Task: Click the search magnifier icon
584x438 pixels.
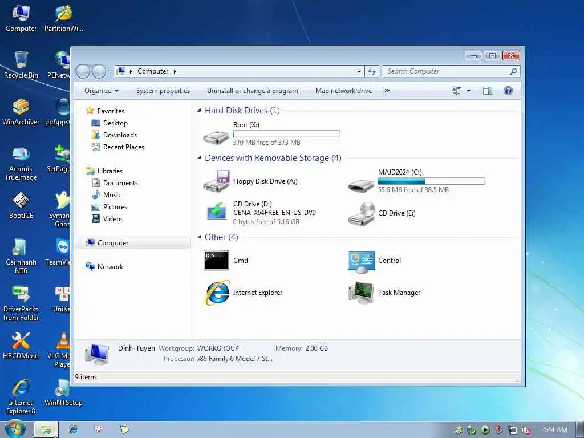Action: click(x=513, y=71)
